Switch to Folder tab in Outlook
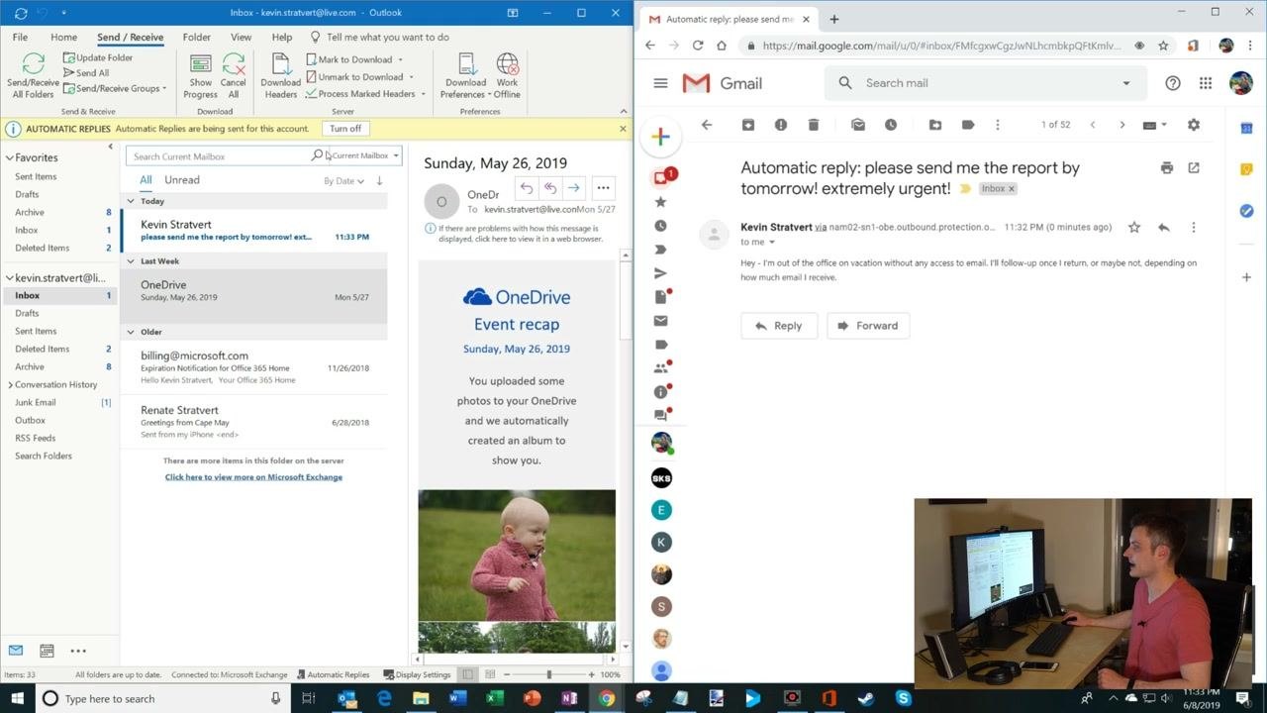 (x=196, y=38)
